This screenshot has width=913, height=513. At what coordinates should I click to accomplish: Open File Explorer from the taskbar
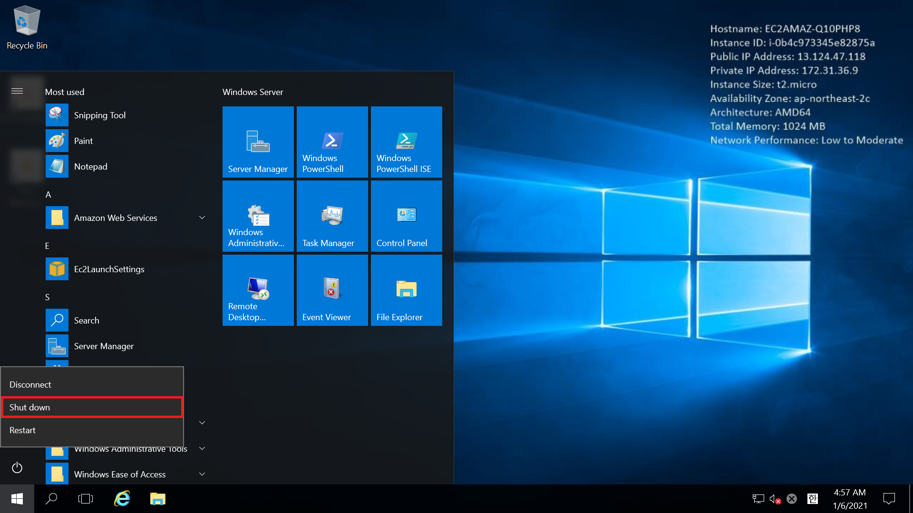pyautogui.click(x=157, y=499)
